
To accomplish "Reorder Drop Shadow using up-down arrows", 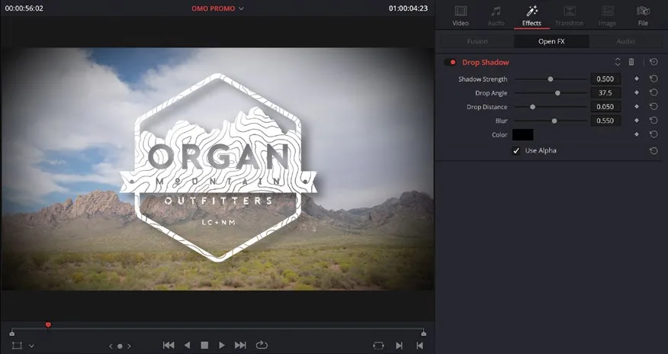I will [618, 63].
